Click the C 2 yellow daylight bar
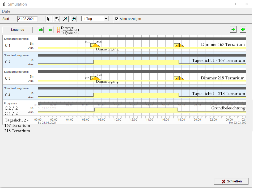The width and height of the screenshot is (253, 188). [136, 62]
